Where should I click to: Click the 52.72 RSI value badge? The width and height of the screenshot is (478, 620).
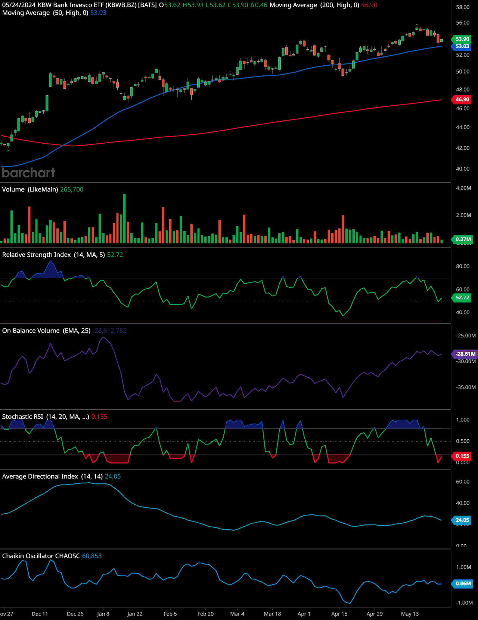click(462, 297)
